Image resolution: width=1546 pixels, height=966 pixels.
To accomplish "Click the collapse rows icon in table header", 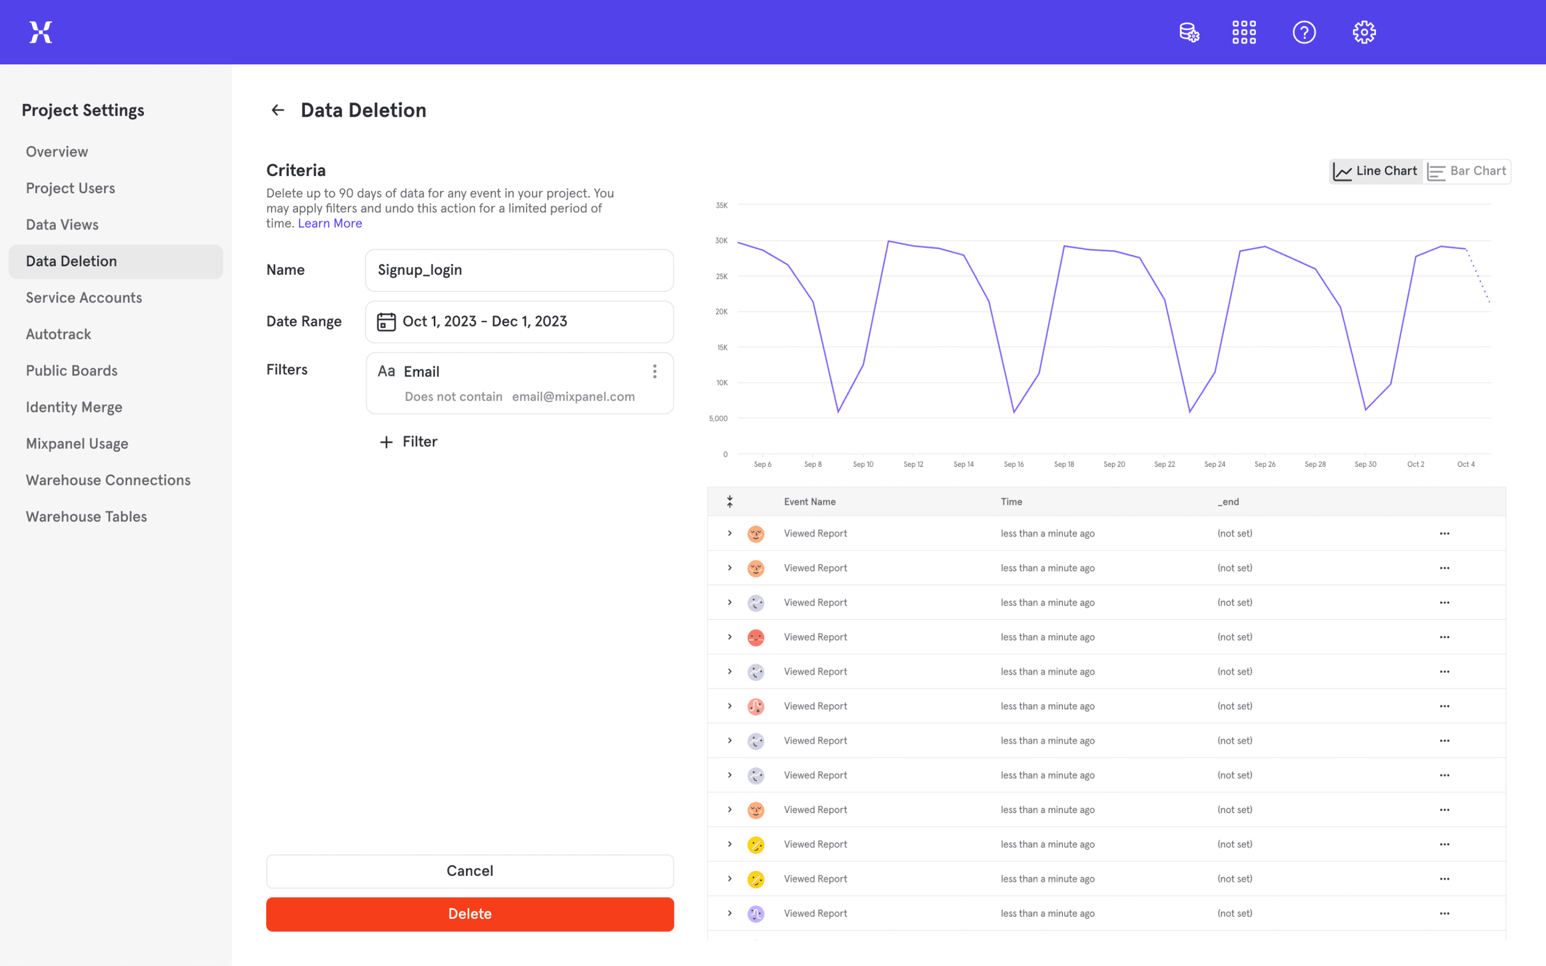I will coord(730,502).
